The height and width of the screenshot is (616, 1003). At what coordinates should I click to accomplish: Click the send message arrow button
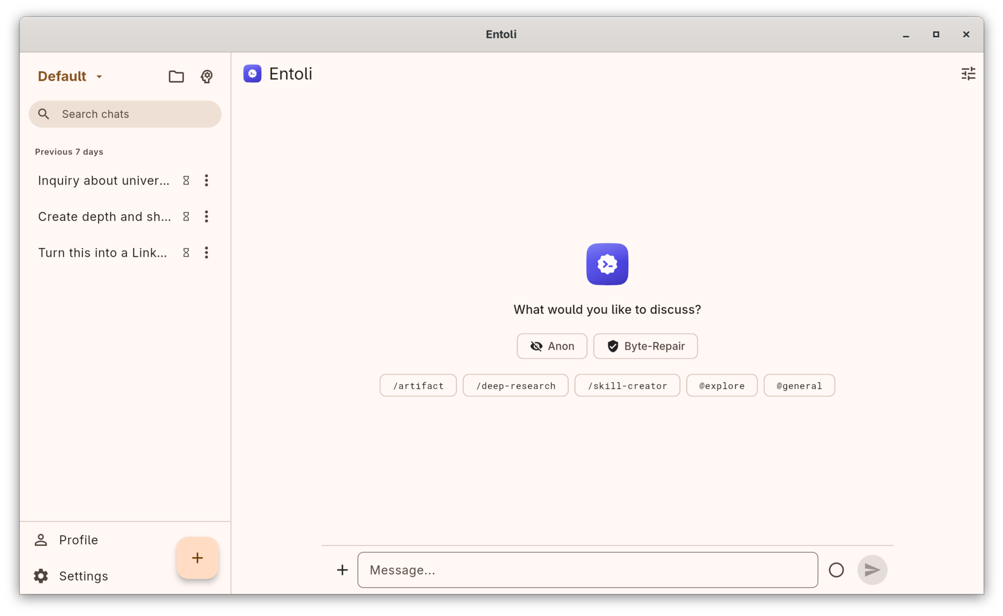pos(872,569)
